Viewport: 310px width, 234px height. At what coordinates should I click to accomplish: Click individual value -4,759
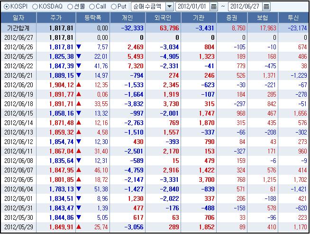(134, 170)
